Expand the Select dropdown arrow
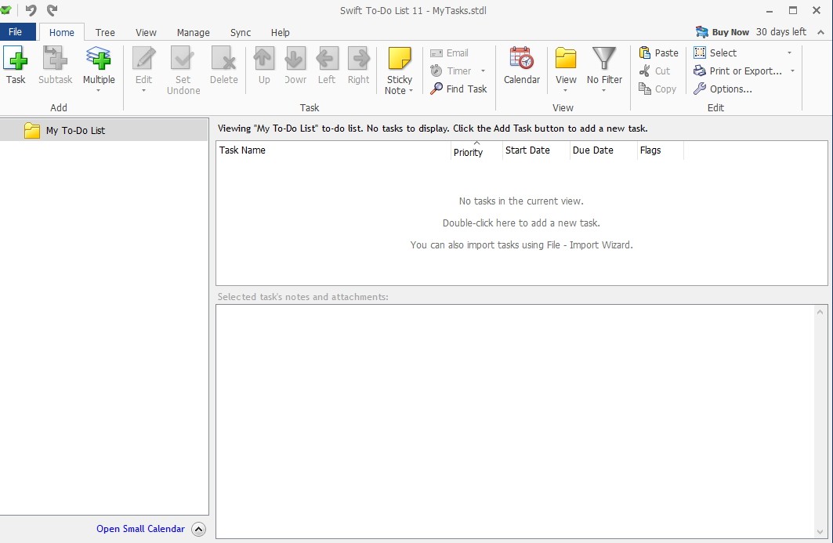833x543 pixels. 789,52
